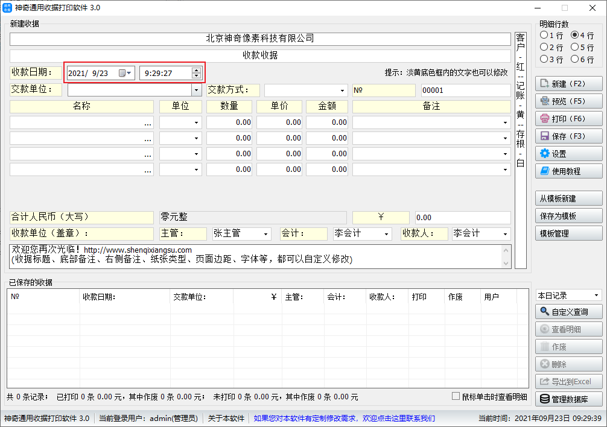Open the 使用教程 tutorial button
This screenshot has width=607, height=427.
point(568,171)
